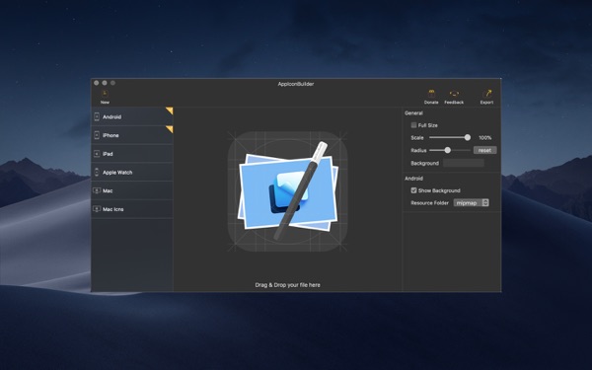
Task: Click the iPad device icon in sidebar
Action: pyautogui.click(x=97, y=154)
